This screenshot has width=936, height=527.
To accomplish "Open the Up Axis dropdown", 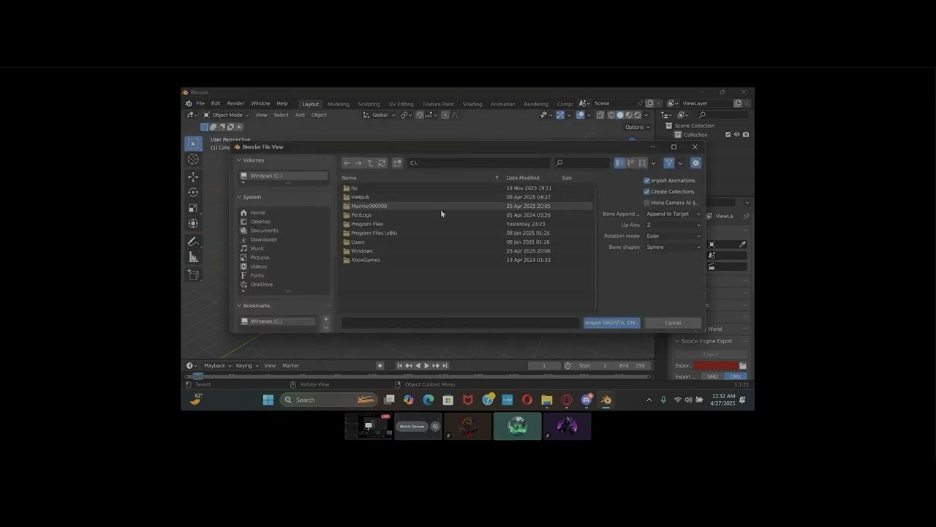I will [673, 225].
